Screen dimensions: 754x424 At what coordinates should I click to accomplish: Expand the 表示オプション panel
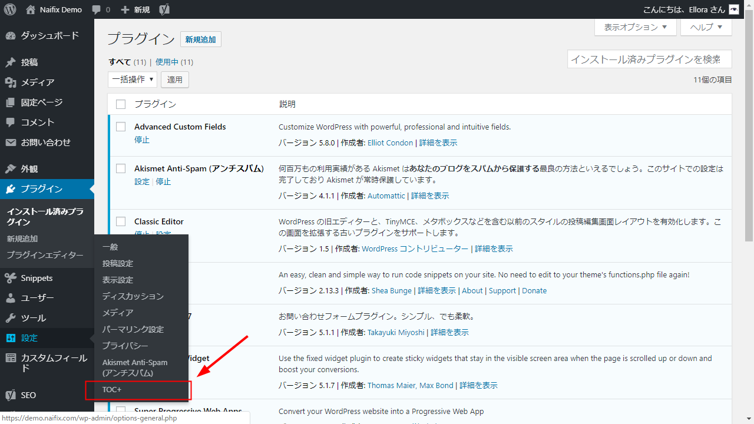point(636,27)
